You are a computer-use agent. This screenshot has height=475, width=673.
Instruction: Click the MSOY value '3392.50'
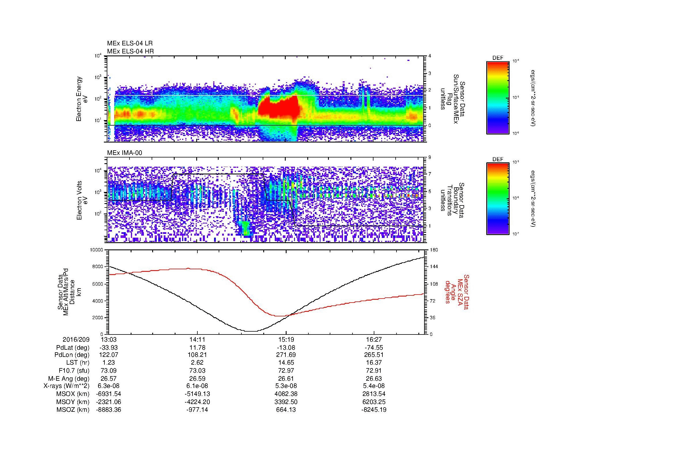click(286, 402)
